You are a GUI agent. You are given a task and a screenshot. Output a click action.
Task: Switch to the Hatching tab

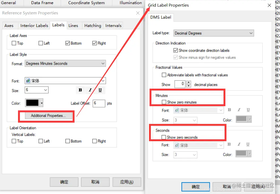click(x=93, y=25)
